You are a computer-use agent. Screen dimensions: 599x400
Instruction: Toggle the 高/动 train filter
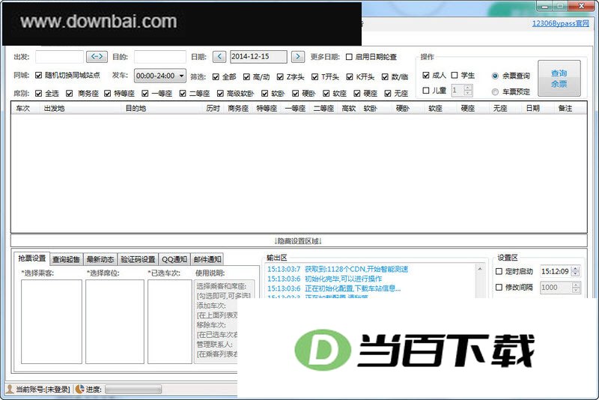246,77
